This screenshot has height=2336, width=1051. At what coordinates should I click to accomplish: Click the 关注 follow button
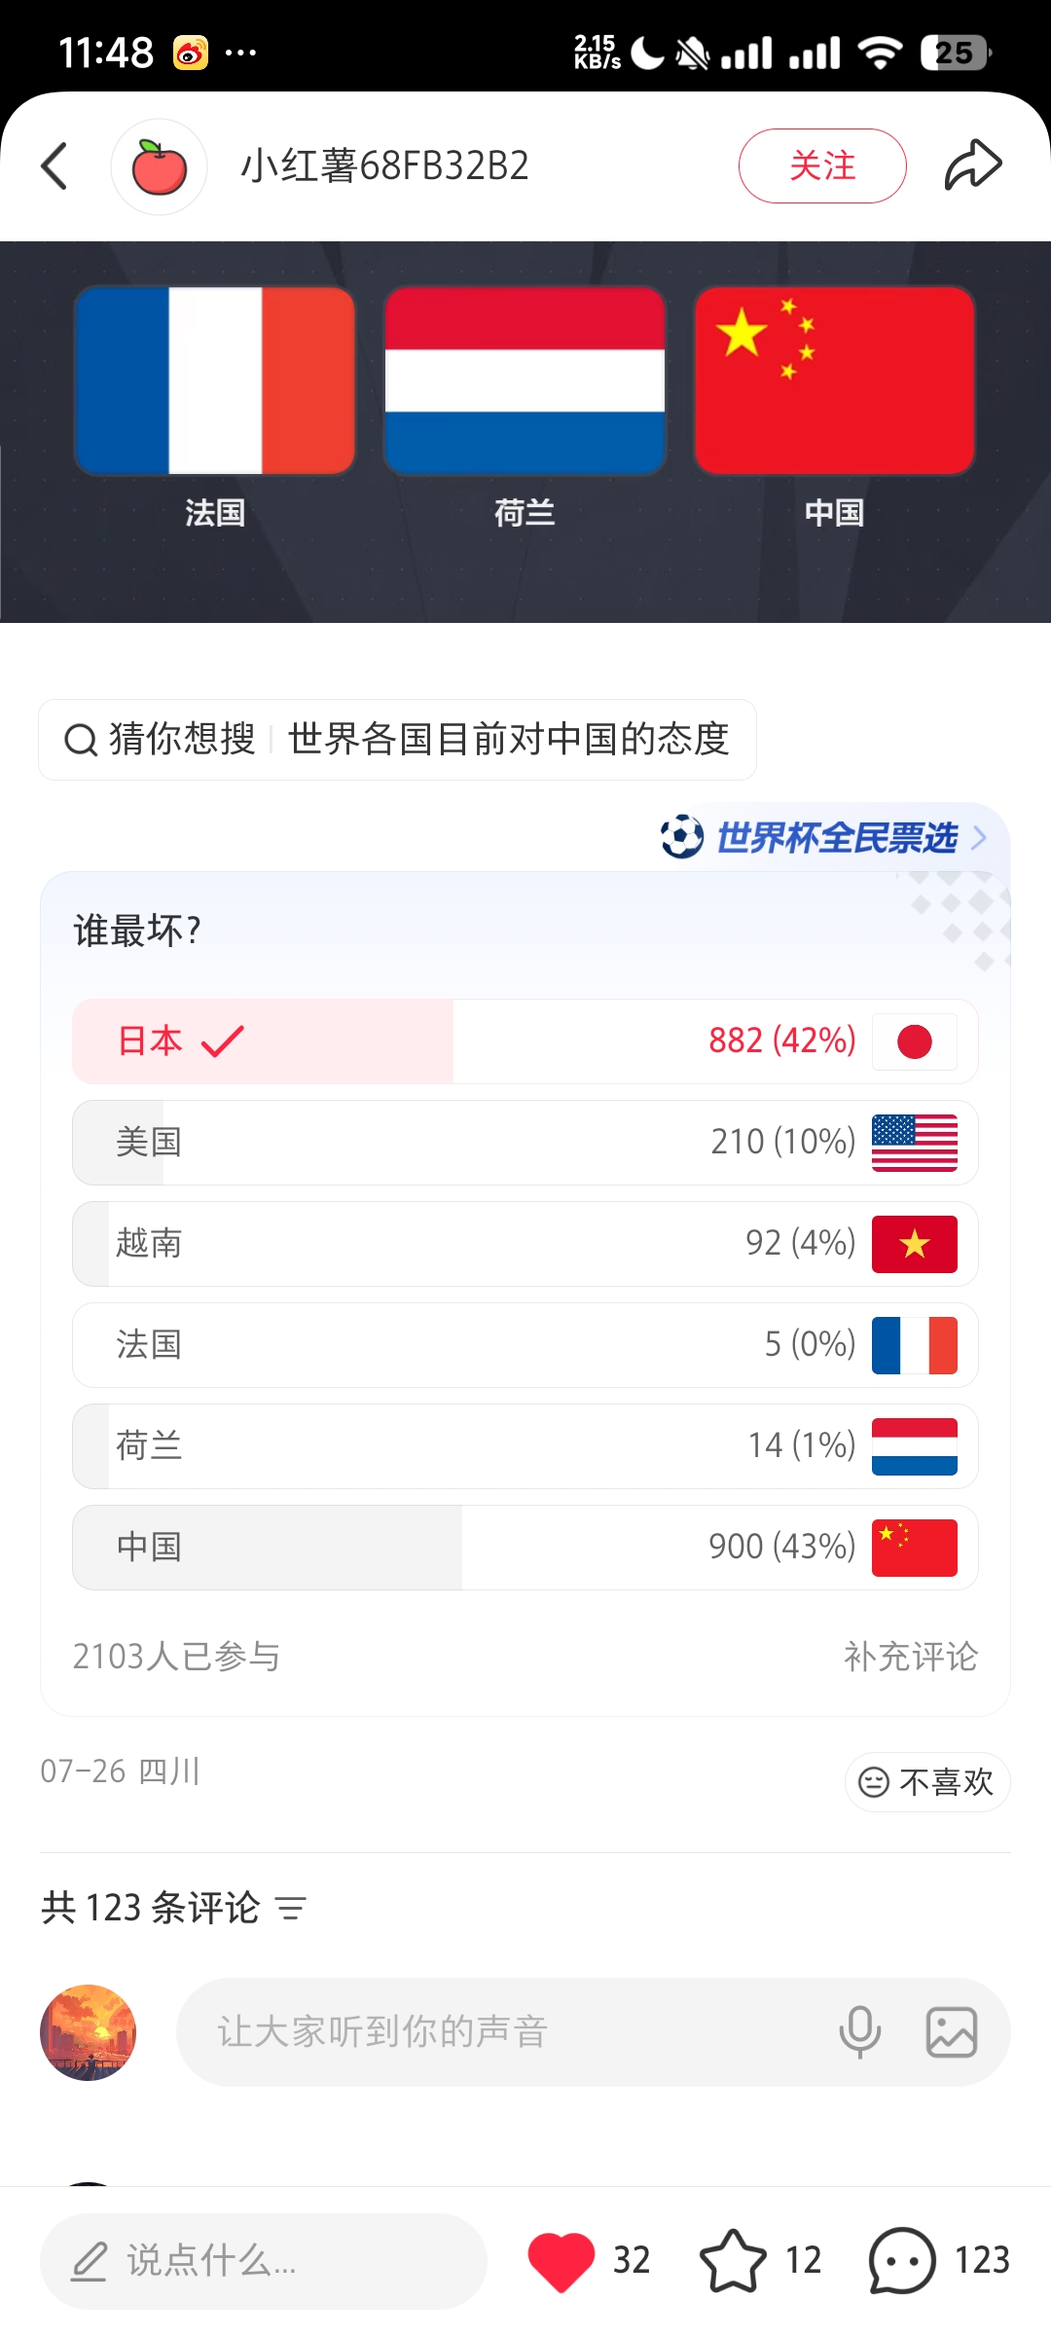[x=822, y=165]
